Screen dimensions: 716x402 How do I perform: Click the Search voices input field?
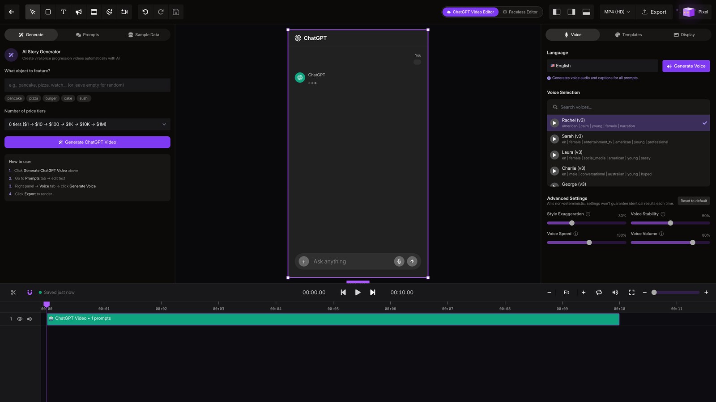point(628,107)
